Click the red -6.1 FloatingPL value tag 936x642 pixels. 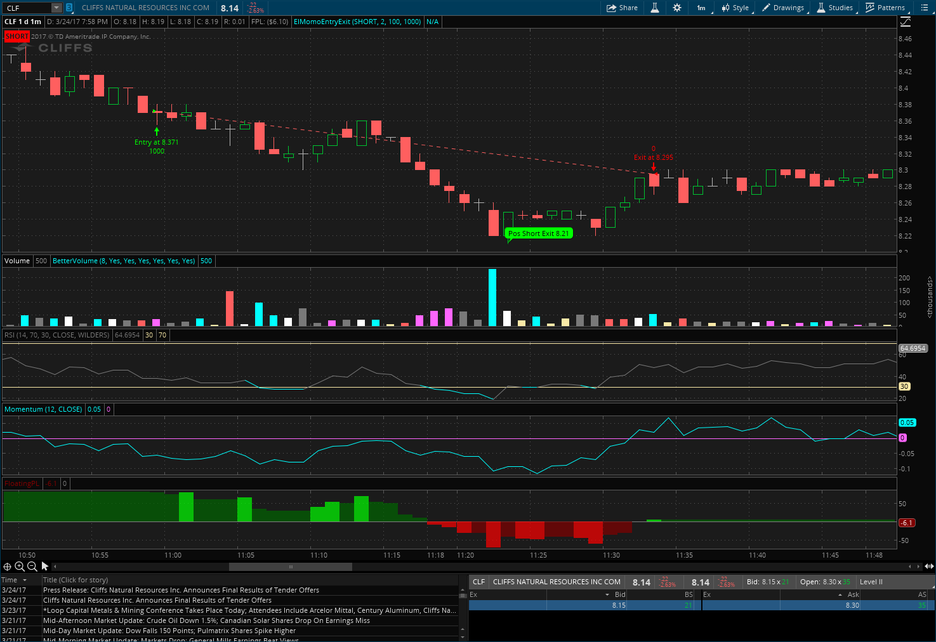[x=906, y=523]
